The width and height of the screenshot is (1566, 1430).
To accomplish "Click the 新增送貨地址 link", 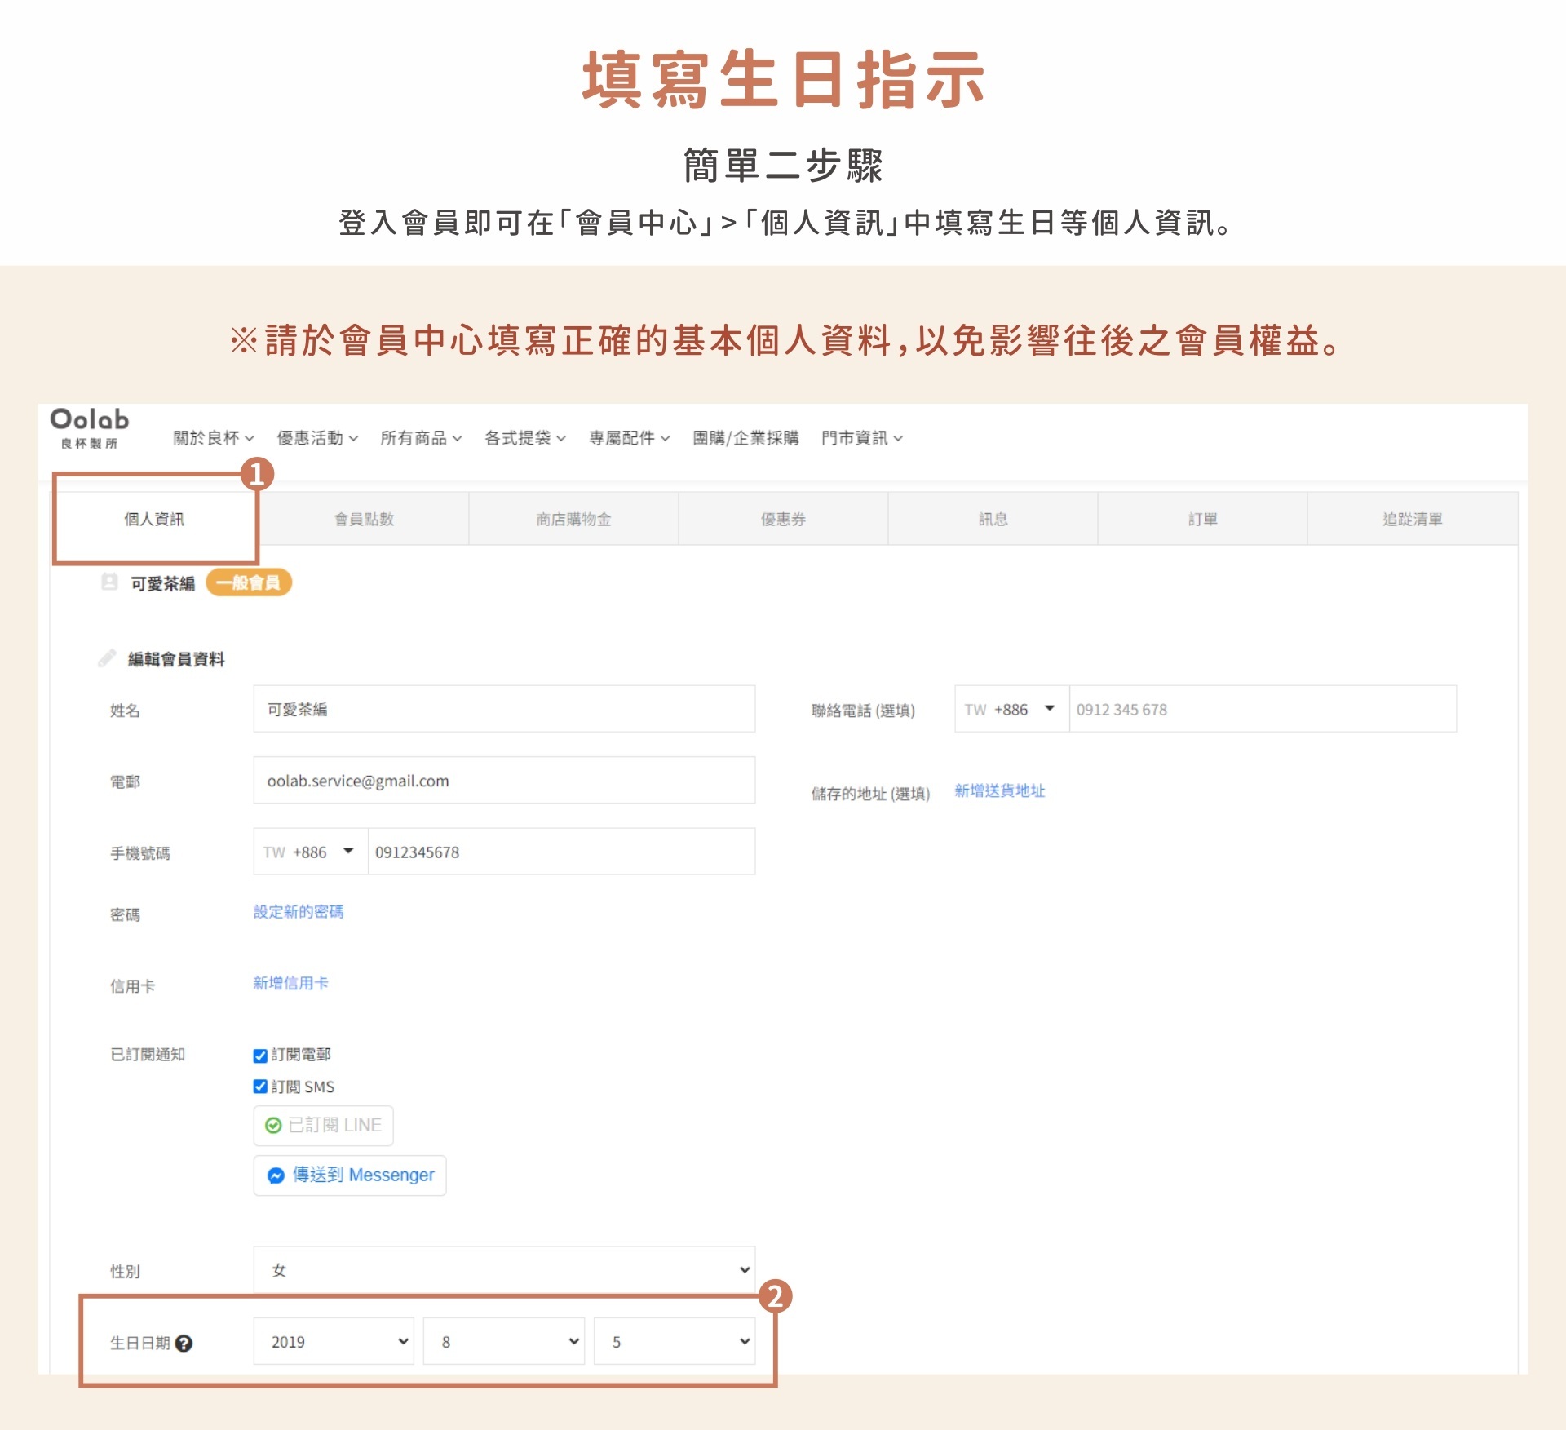I will point(999,790).
